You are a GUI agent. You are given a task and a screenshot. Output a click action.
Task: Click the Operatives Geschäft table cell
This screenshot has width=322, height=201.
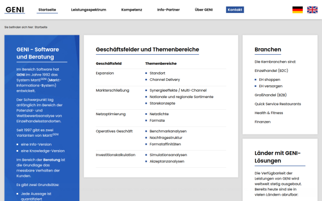[x=114, y=131]
